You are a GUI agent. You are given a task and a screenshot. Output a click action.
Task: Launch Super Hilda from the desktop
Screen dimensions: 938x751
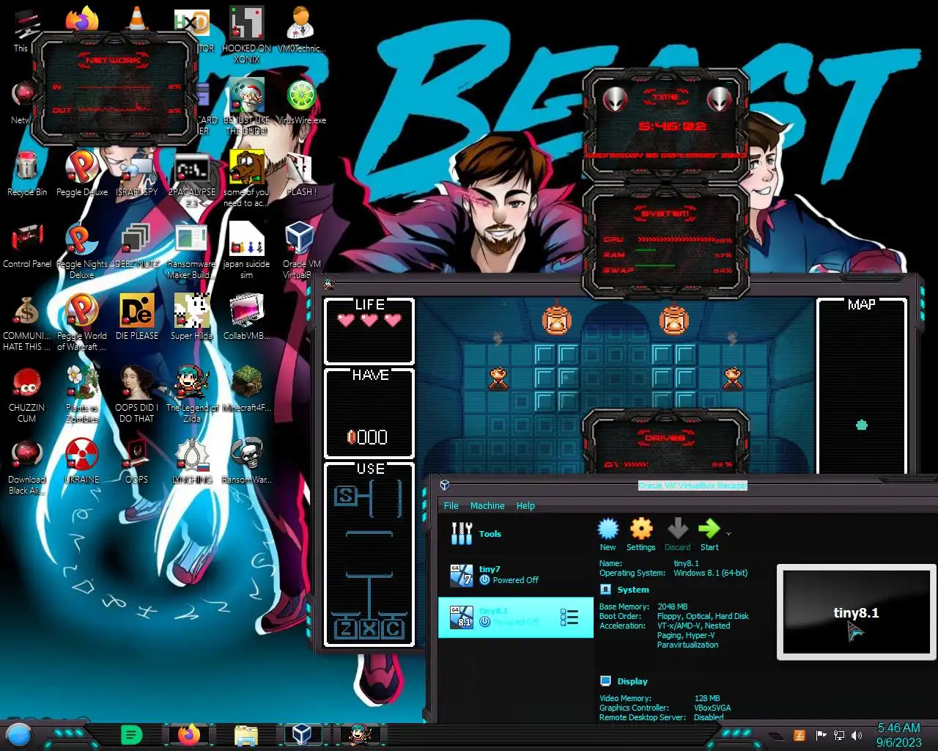click(191, 318)
